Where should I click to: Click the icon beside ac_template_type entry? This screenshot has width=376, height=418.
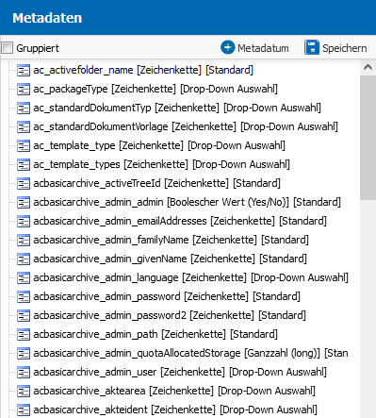[24, 146]
